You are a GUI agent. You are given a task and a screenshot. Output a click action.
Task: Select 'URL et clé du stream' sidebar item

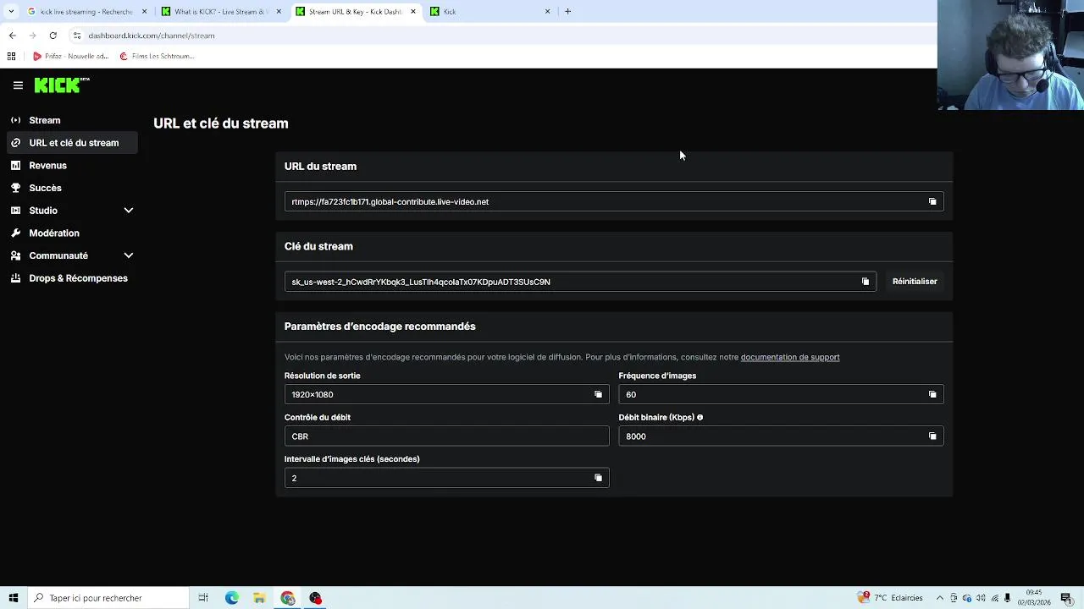(x=72, y=143)
